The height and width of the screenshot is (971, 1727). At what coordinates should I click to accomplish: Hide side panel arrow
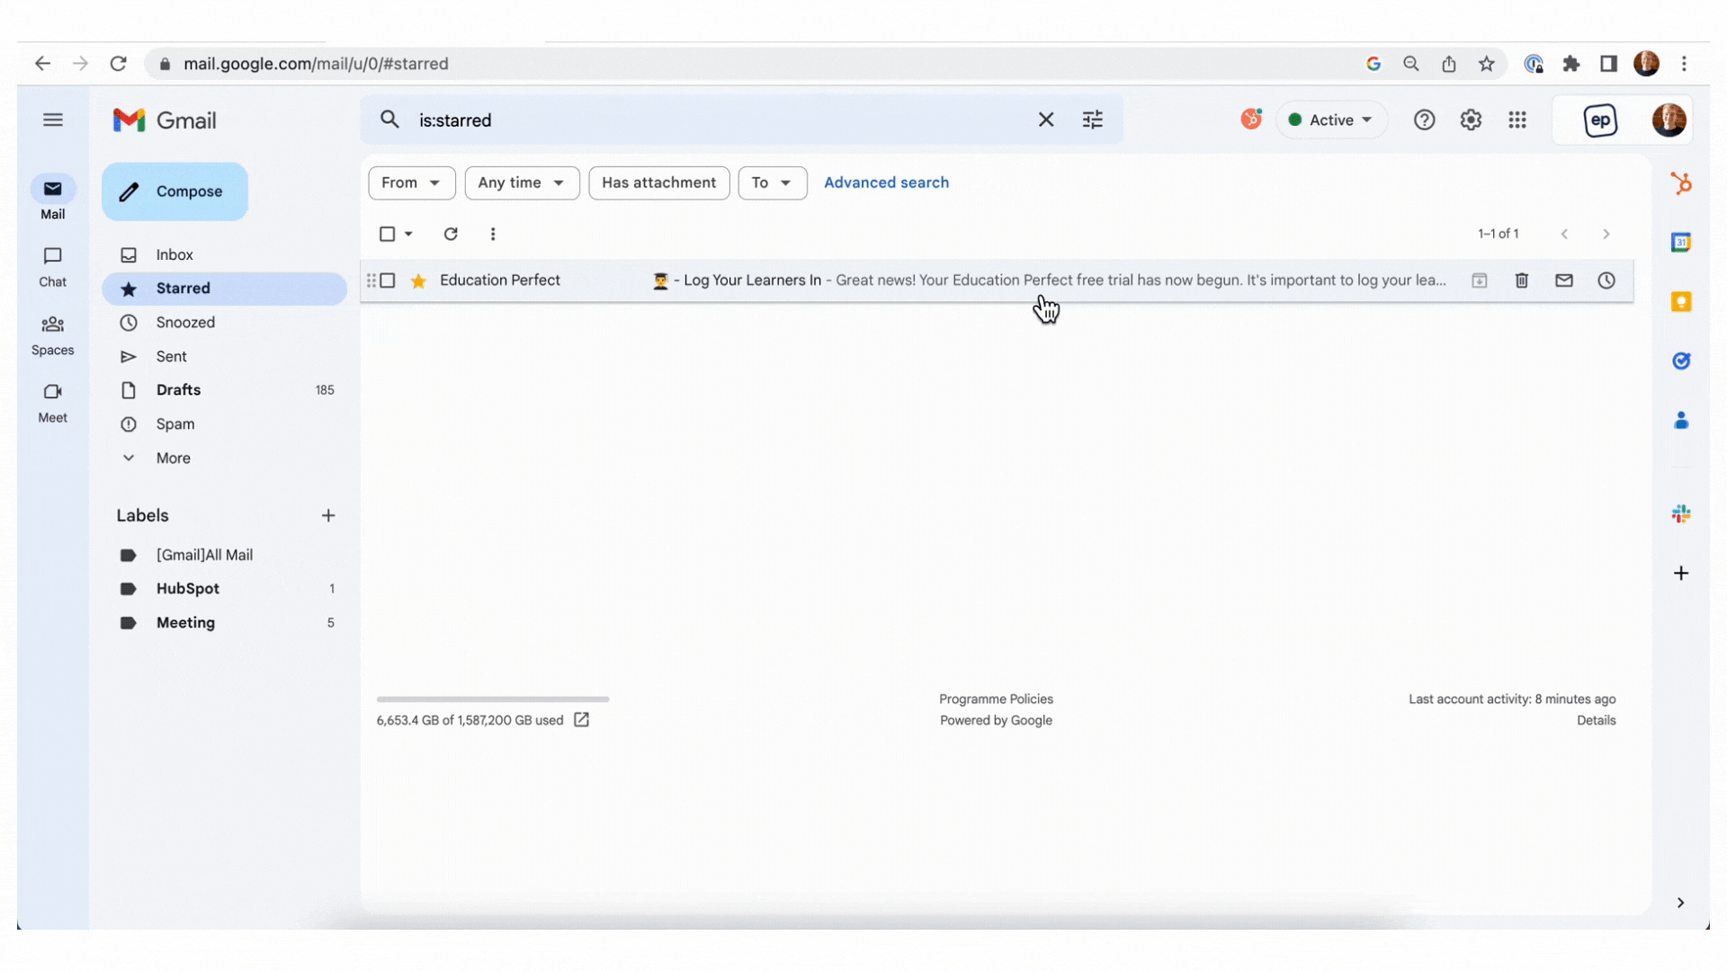(1680, 903)
